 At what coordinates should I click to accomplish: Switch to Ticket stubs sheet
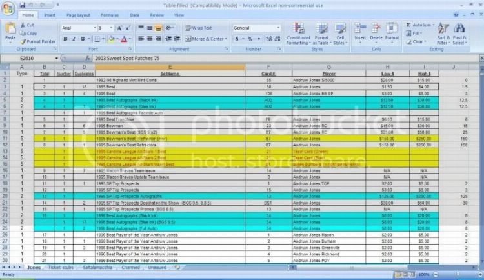(x=61, y=267)
